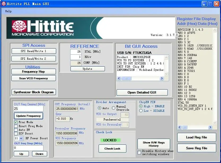Select ChipEN Low - DISABLE radio
The image size is (221, 163).
click(x=141, y=111)
